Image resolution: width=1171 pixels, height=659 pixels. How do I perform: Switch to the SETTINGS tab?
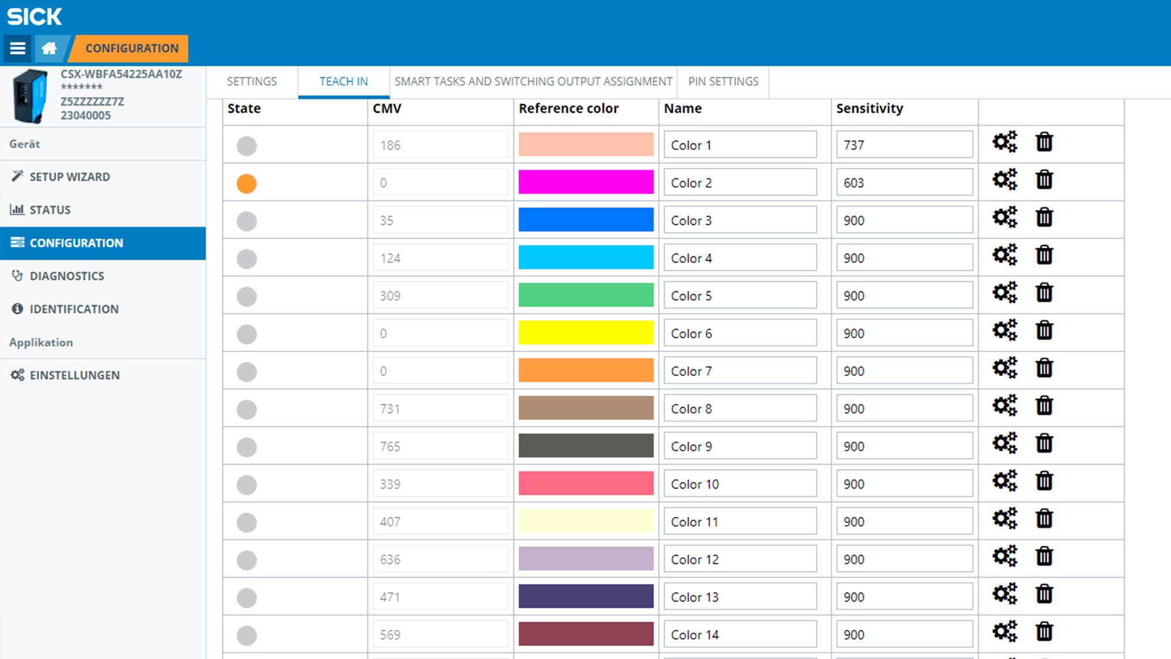[252, 82]
